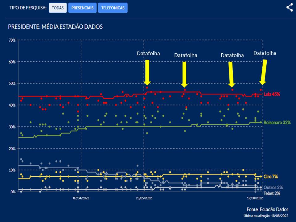Screen dimensions: 296x222
Task: Select the Bolsonaro 32% series label
Action: click(277, 122)
